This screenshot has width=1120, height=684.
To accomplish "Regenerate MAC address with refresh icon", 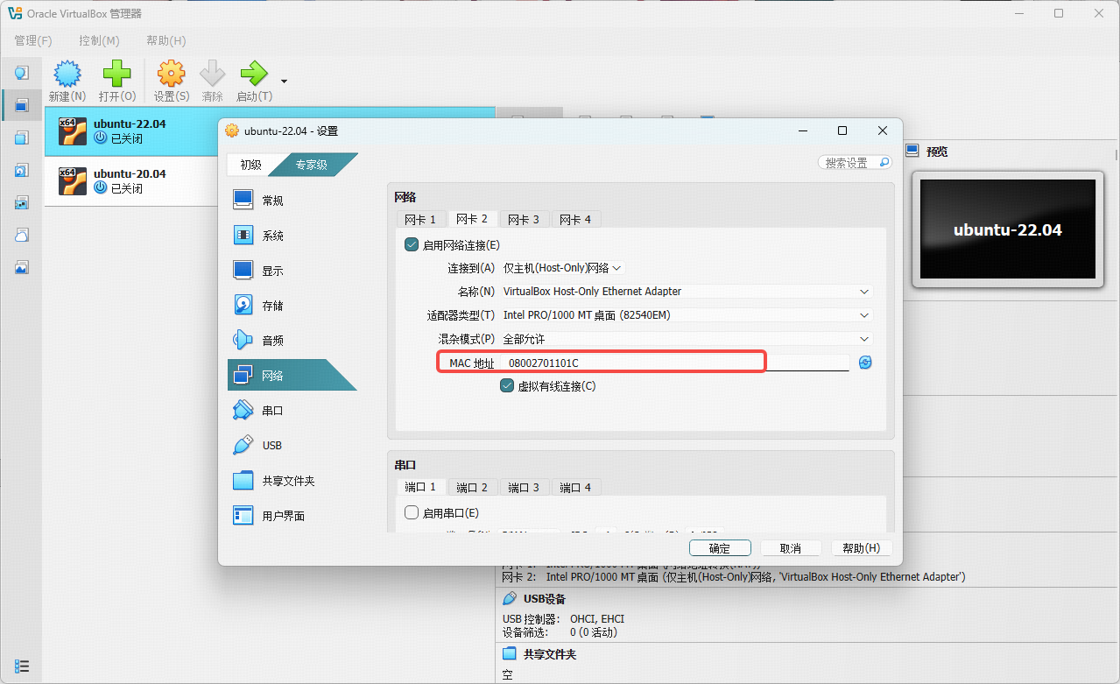I will click(x=865, y=363).
